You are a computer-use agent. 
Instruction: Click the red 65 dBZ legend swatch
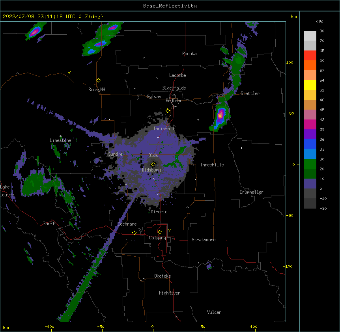coord(310,55)
